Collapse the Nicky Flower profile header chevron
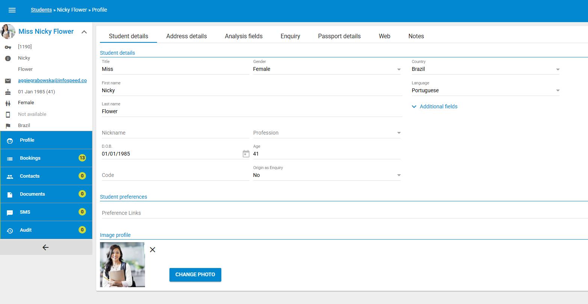The height and width of the screenshot is (304, 588). [84, 32]
